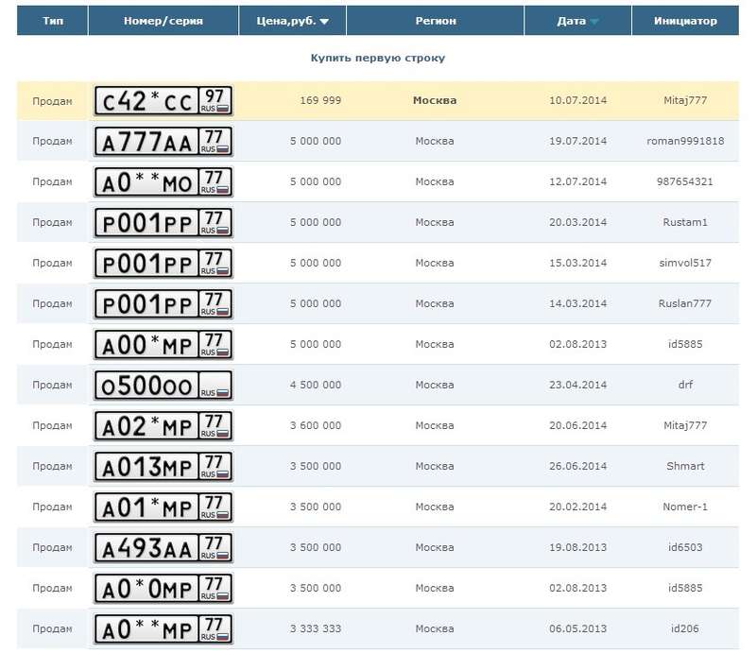Select the date 12.07.2014
Screen dimensions: 756x653
coord(577,181)
